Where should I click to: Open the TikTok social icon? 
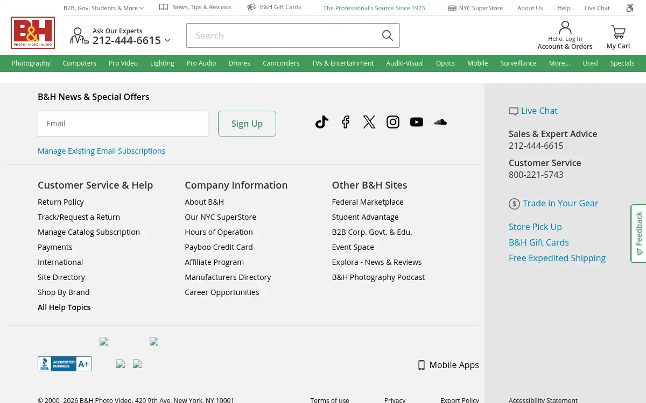tap(322, 122)
